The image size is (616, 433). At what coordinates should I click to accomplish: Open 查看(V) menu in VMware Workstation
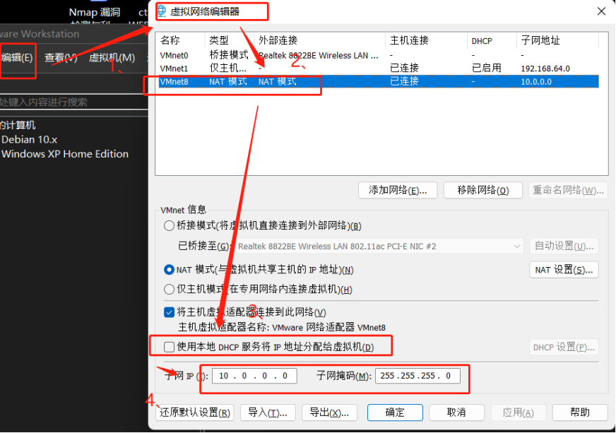coord(61,58)
